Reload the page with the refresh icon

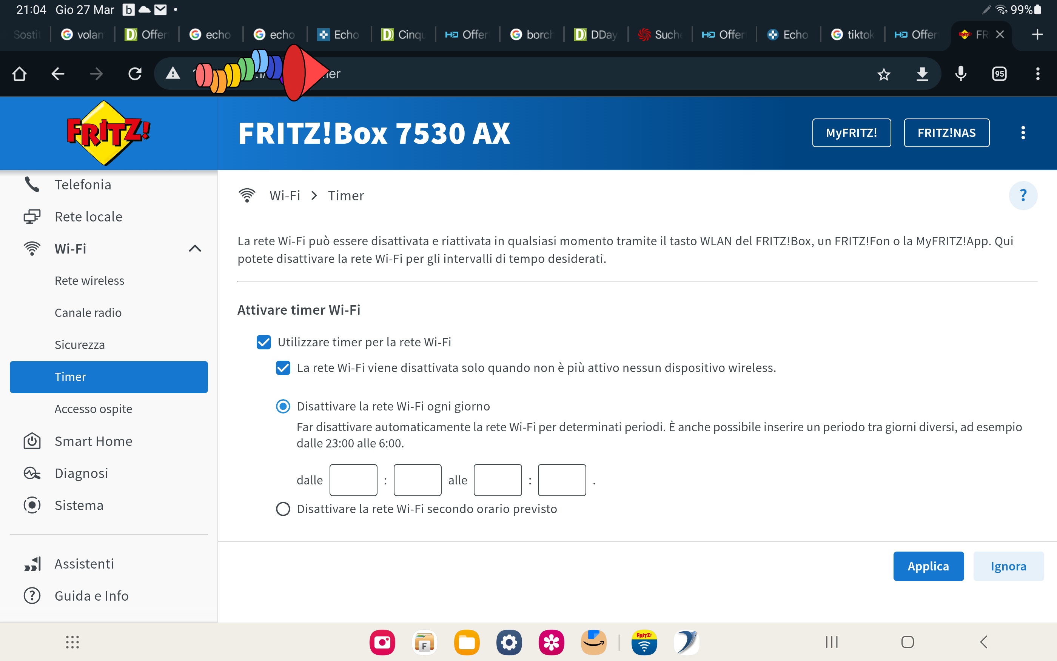135,74
